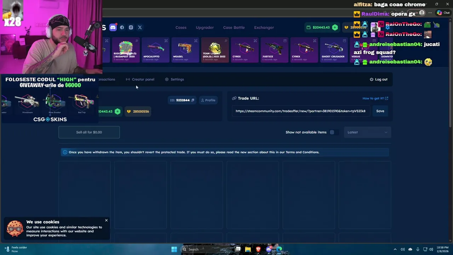The height and width of the screenshot is (255, 453).
Task: Open the clock showing 10:58 PM
Action: click(x=442, y=249)
